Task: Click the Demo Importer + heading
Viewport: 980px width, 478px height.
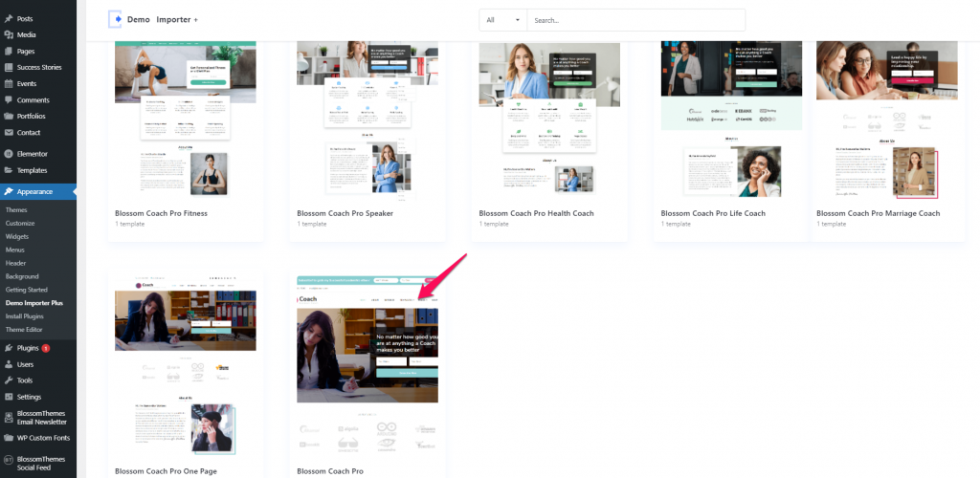Action: (163, 20)
